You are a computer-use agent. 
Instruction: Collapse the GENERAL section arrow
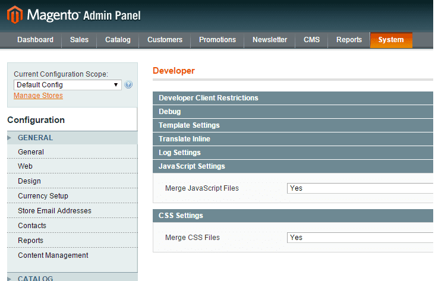pos(9,138)
